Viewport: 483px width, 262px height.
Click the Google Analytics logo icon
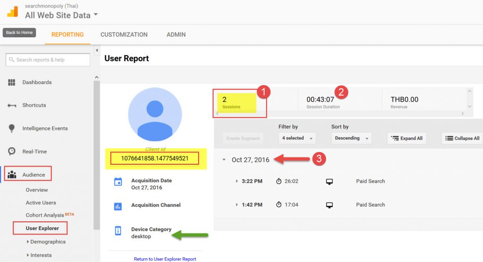13,12
